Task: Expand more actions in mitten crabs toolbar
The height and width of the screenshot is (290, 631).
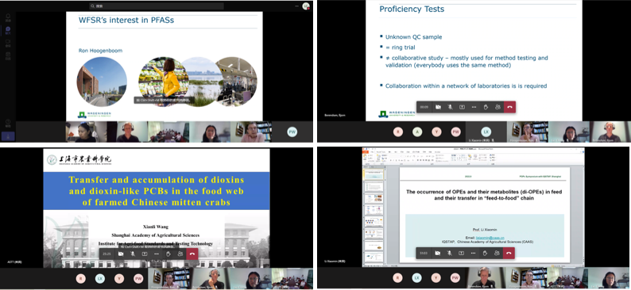Action: tap(156, 254)
